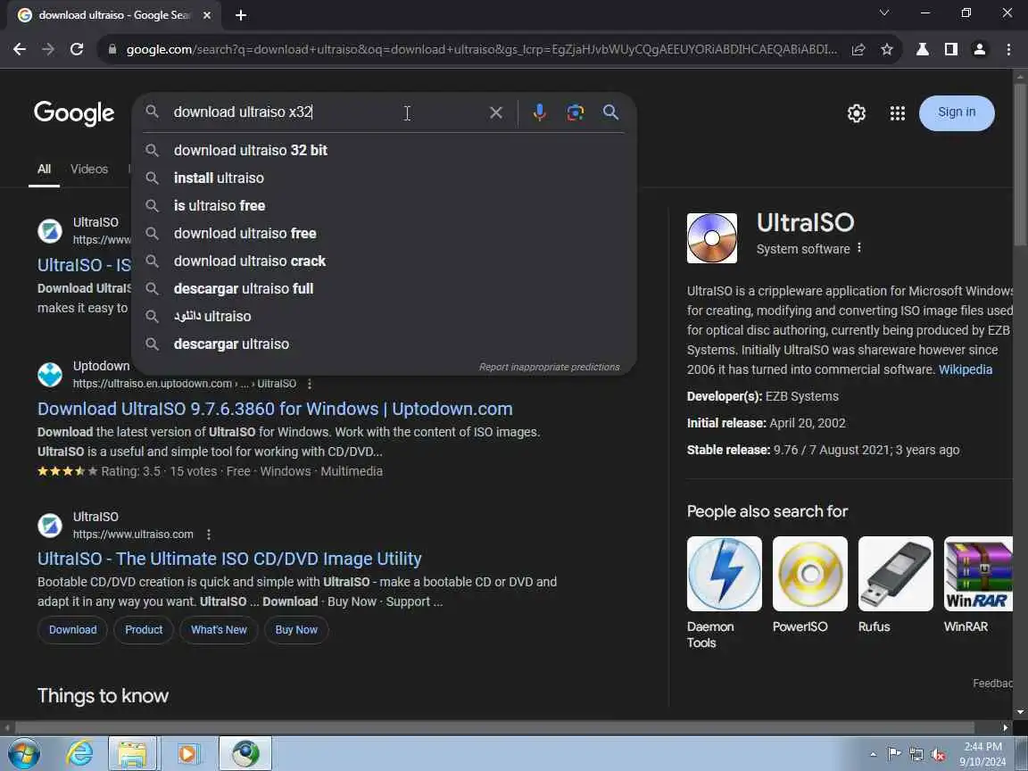Open Daemon Tools related search
1028x771 pixels.
(725, 593)
